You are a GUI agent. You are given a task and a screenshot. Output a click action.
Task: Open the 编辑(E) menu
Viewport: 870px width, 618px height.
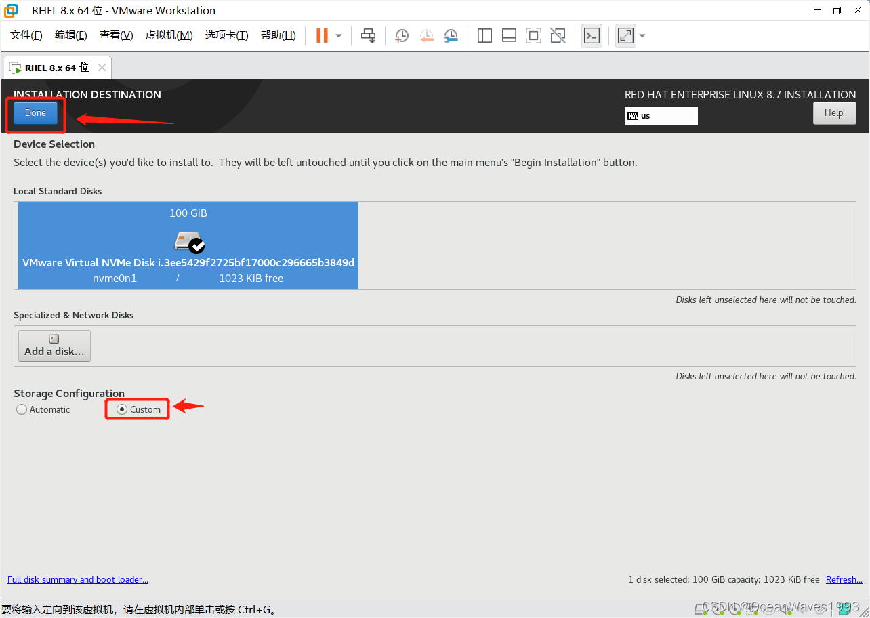click(x=71, y=35)
